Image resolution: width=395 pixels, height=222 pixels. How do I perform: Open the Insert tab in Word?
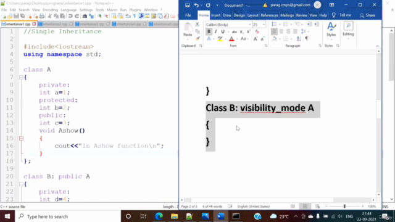coord(215,15)
